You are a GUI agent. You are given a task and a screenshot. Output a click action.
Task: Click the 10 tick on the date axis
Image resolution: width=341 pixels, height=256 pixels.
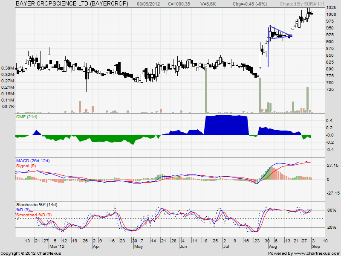coord(325,241)
